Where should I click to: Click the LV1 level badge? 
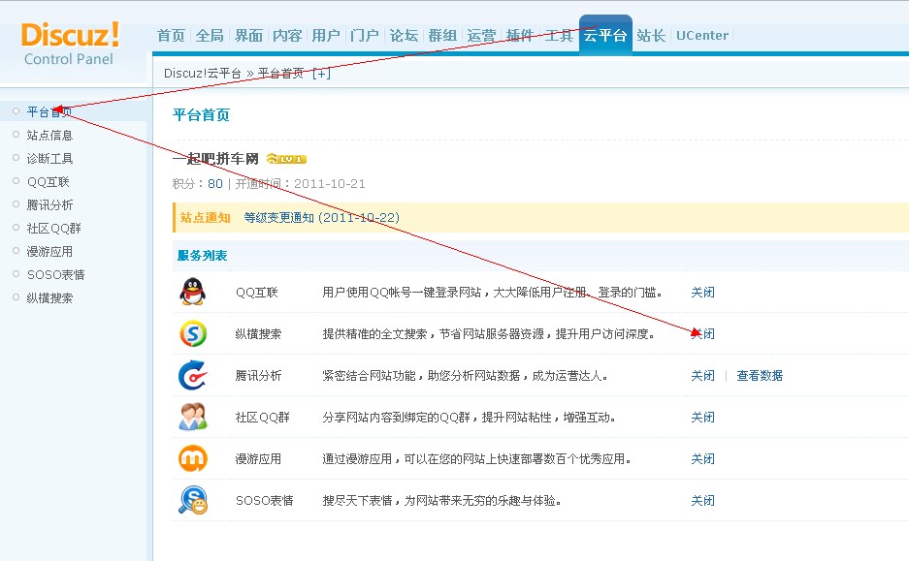(x=286, y=159)
